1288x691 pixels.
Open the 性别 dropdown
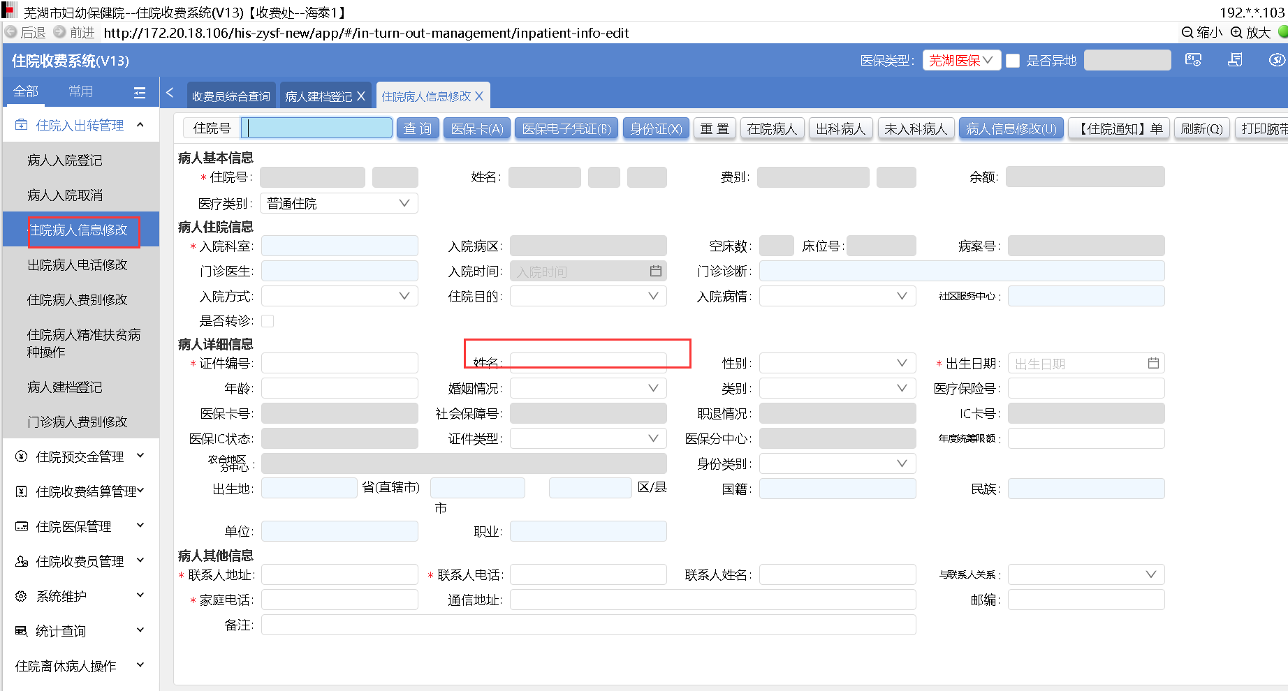coord(837,363)
